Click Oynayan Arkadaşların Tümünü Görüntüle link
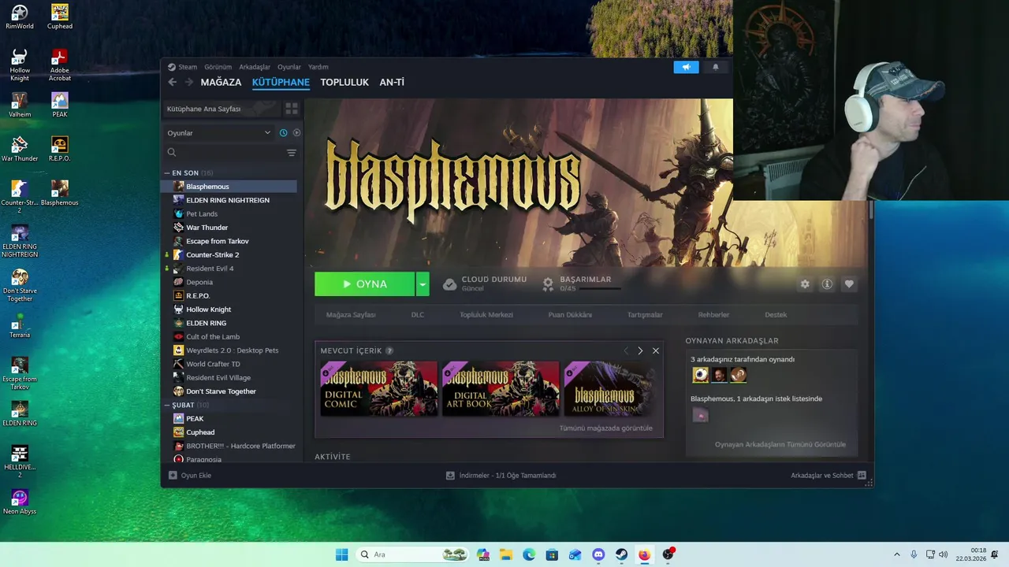1009x567 pixels. point(780,445)
